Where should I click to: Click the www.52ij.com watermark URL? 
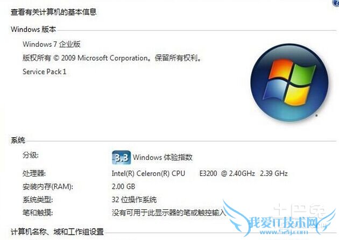click(x=284, y=232)
